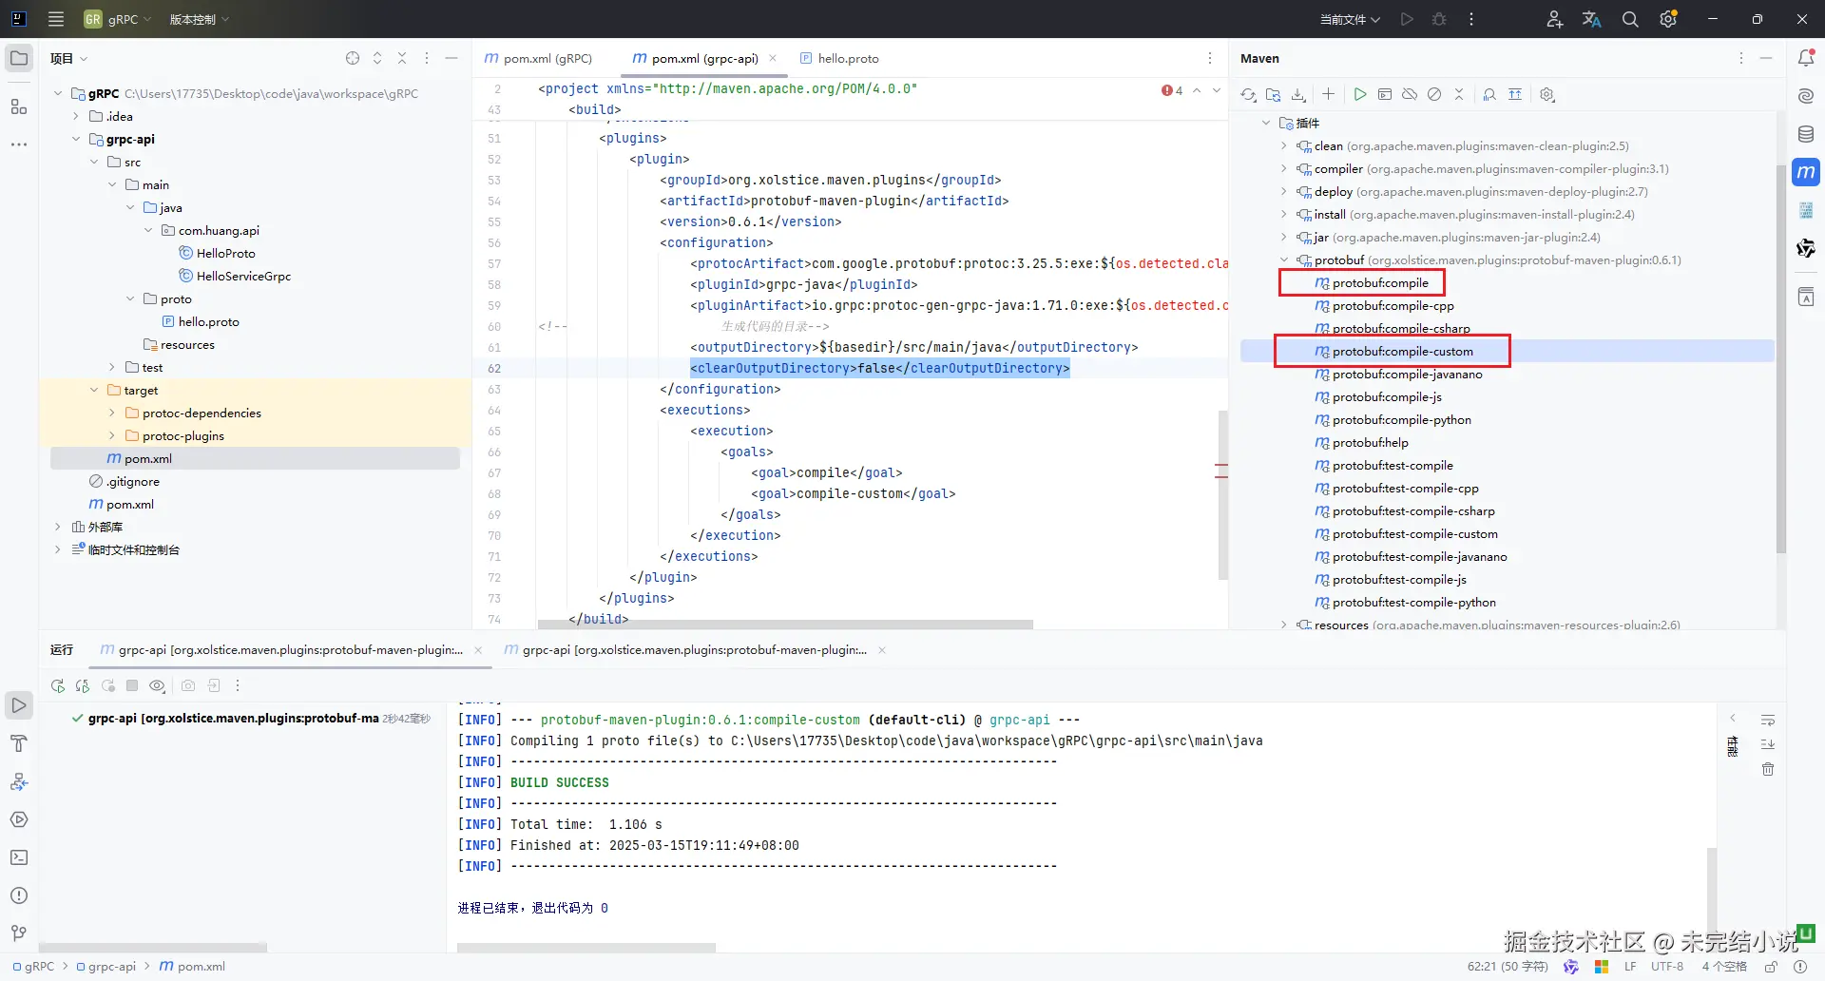1825x981 pixels.
Task: Expand the protoc-dependencies folder
Action: point(112,413)
